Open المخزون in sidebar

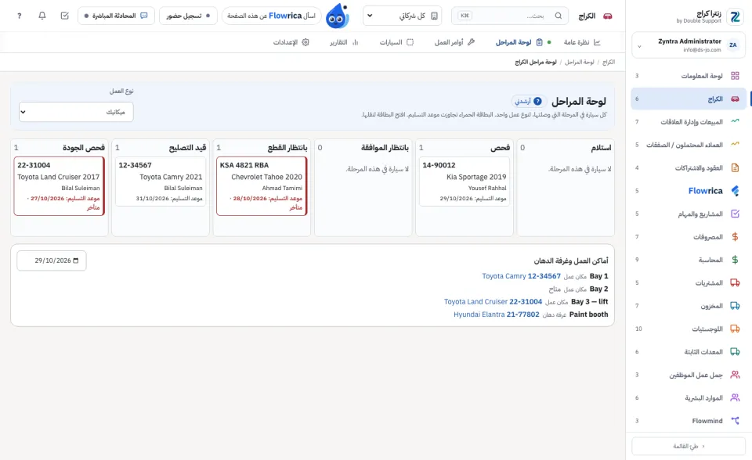(x=689, y=306)
